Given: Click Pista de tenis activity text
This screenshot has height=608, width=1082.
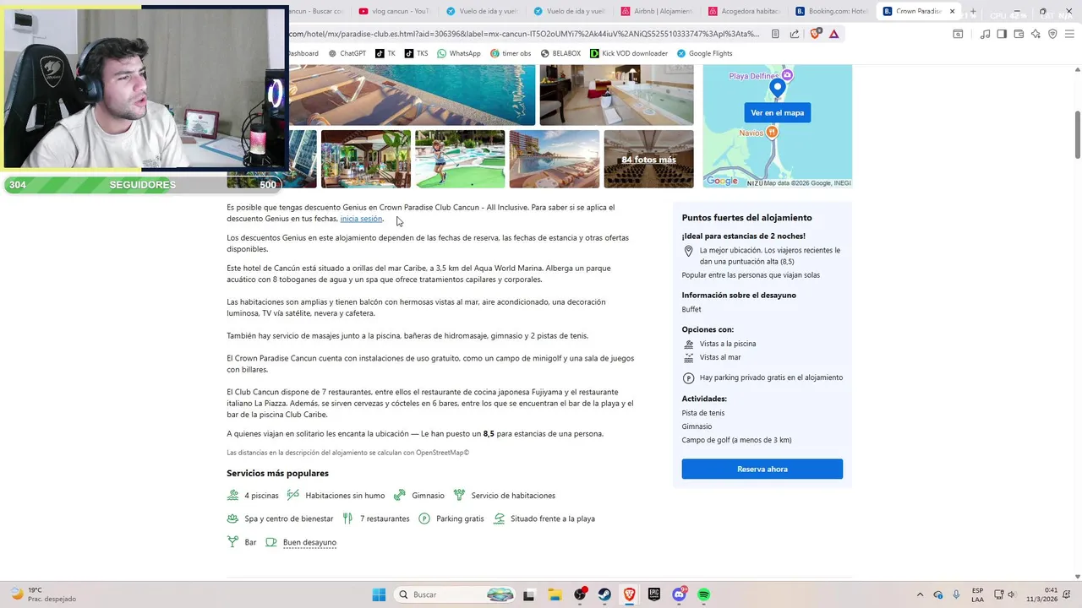Looking at the screenshot, I should [703, 413].
